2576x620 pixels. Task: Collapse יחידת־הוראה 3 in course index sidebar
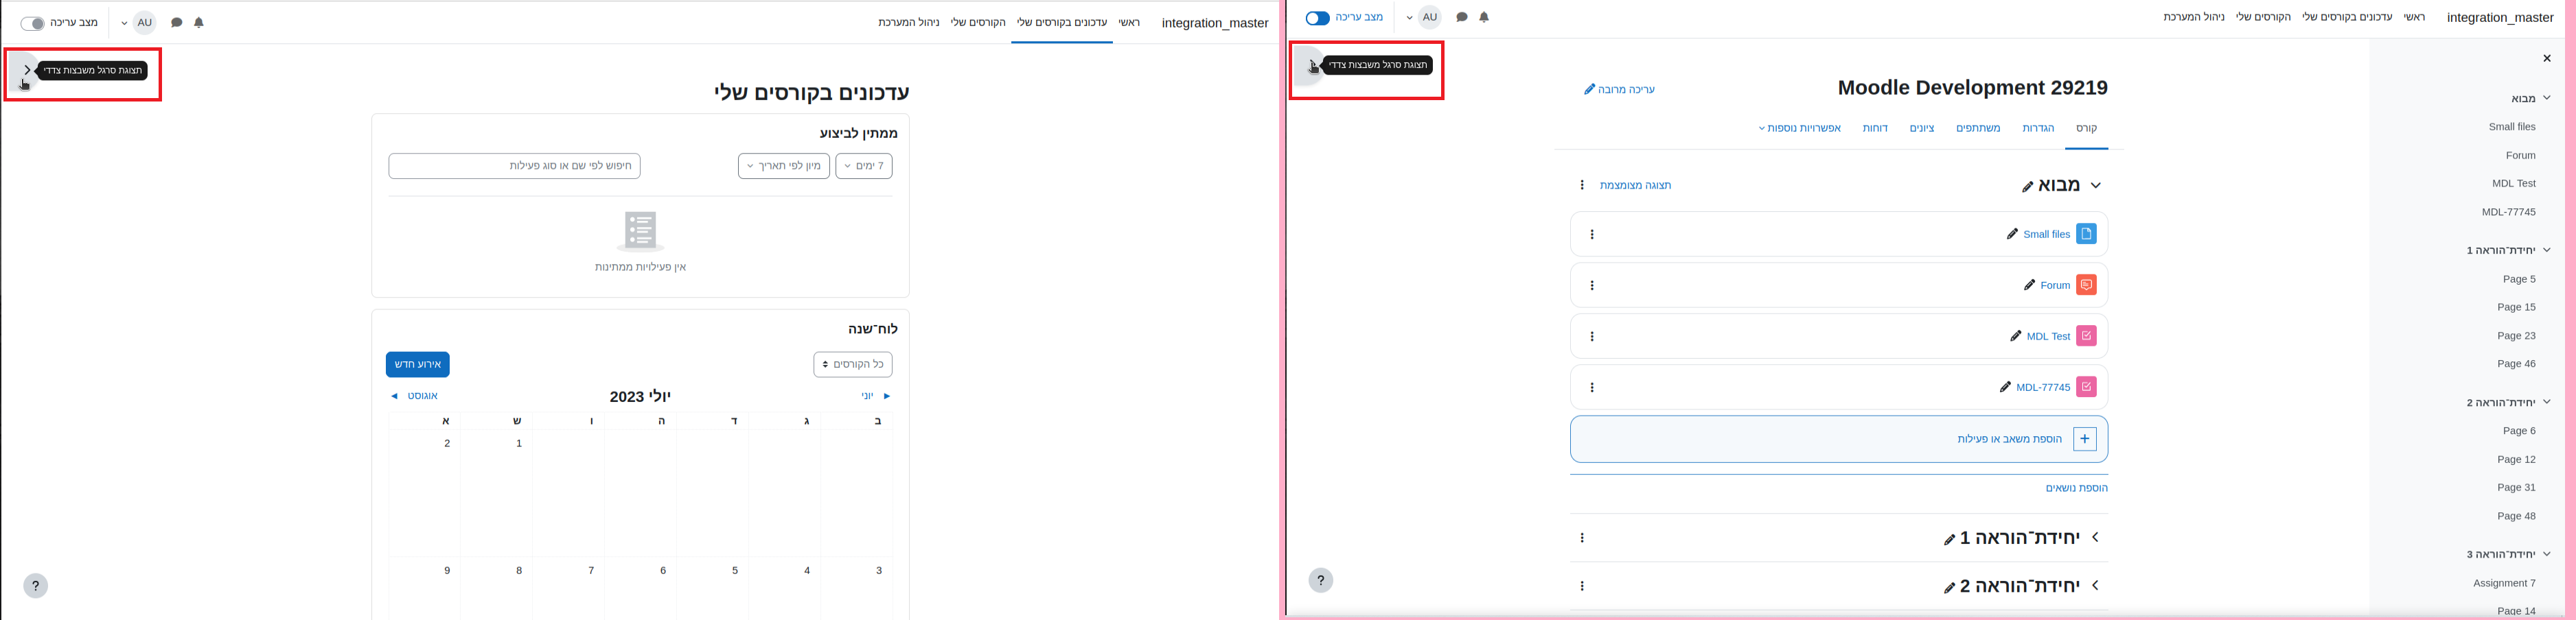2547,553
